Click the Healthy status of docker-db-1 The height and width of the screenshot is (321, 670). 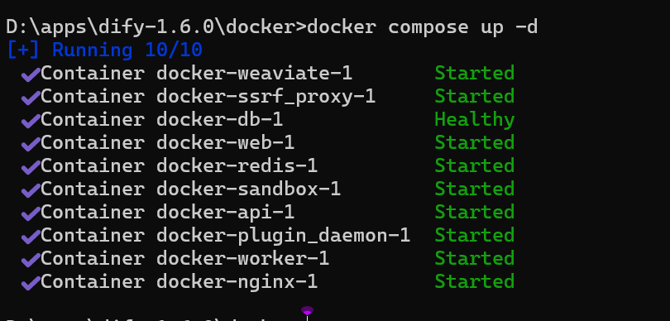coord(474,120)
